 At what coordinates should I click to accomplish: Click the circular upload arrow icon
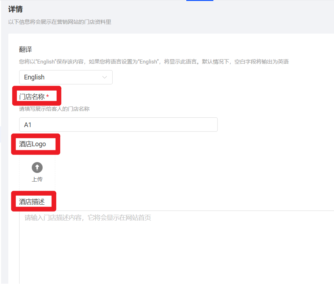pyautogui.click(x=37, y=168)
